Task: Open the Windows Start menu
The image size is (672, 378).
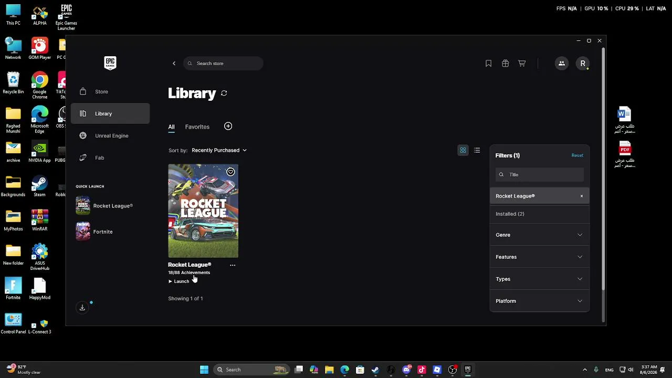Action: [x=204, y=370]
